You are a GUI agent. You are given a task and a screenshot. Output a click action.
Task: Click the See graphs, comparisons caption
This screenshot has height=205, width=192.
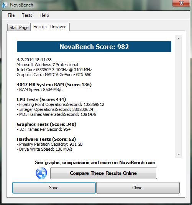click(x=95, y=163)
